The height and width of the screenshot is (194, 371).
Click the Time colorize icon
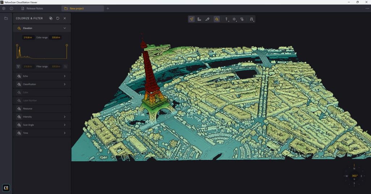(x=19, y=133)
